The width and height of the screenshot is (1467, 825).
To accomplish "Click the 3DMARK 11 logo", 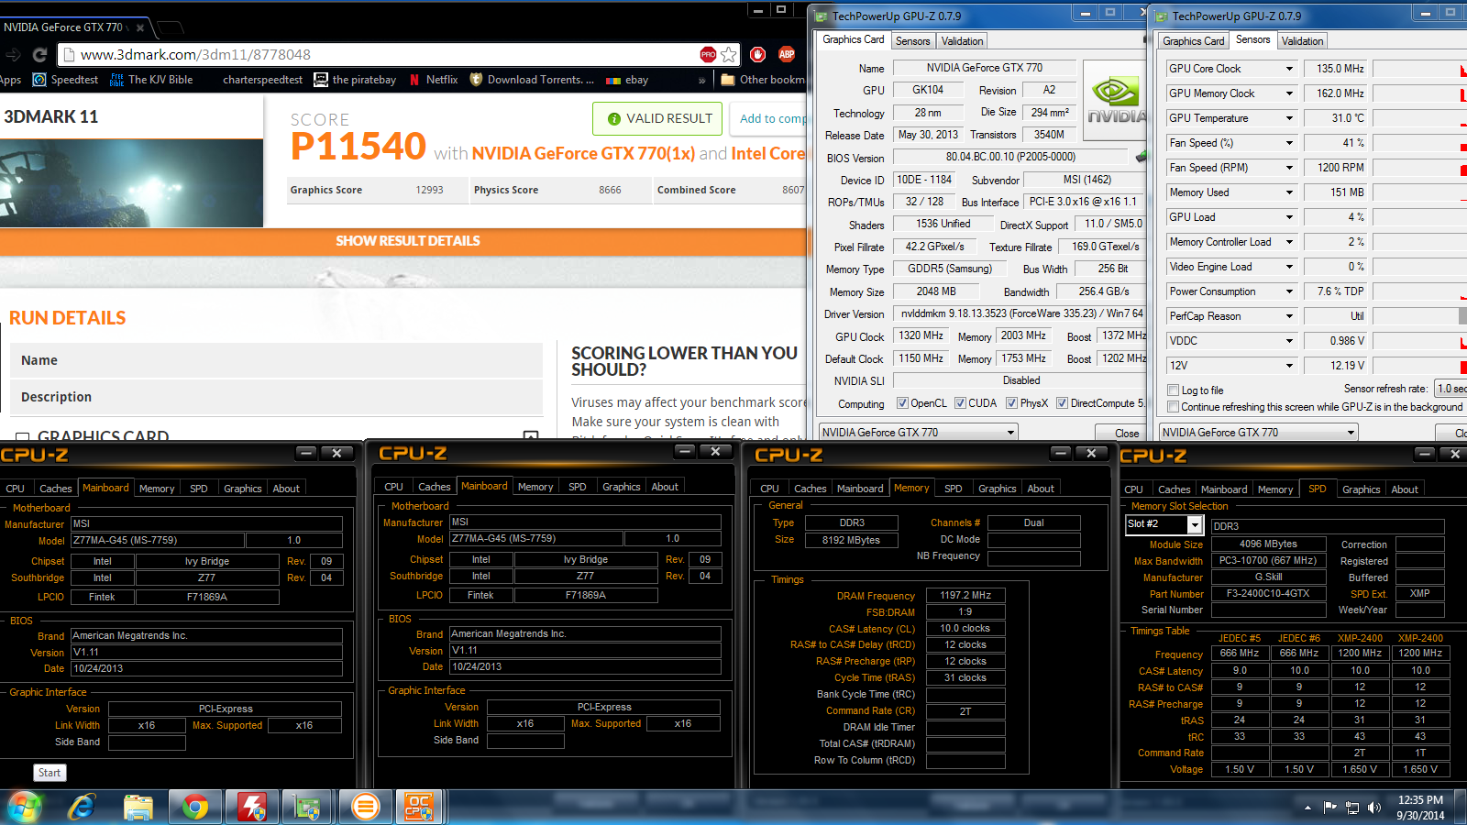I will point(51,116).
